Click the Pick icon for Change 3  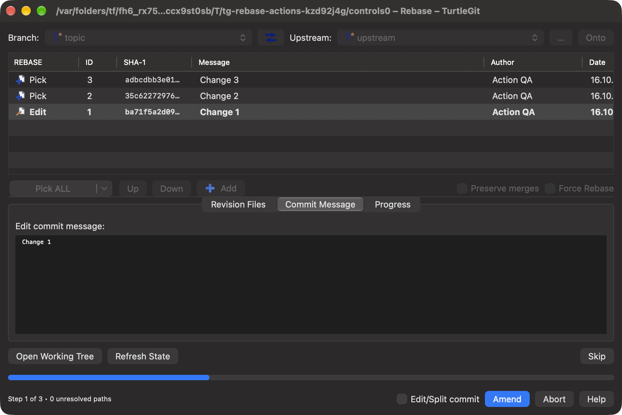pyautogui.click(x=20, y=80)
